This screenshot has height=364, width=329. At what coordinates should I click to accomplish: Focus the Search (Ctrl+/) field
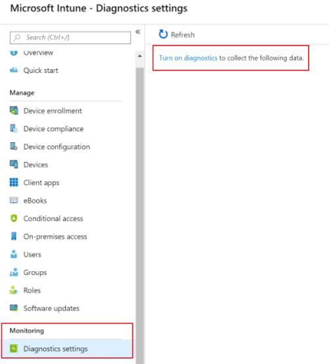[x=70, y=38]
